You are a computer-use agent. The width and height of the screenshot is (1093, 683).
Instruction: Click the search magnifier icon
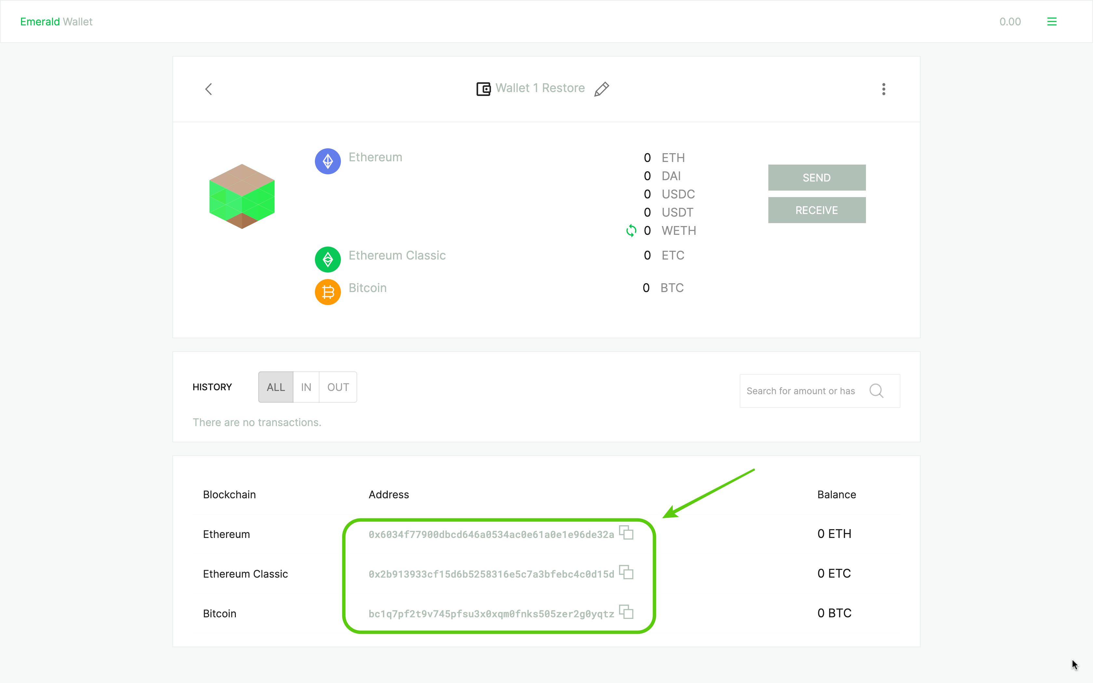(876, 391)
